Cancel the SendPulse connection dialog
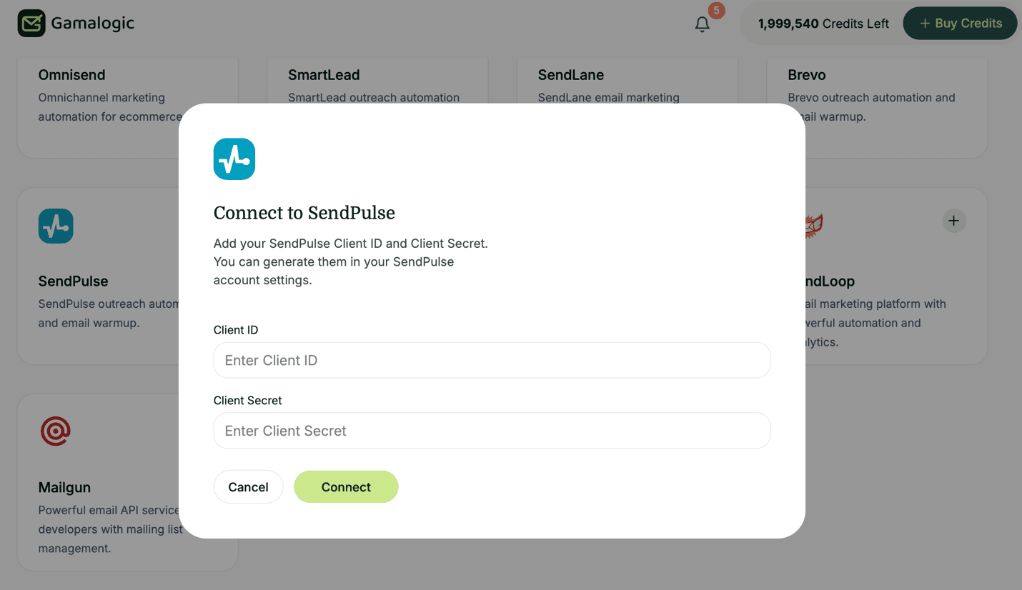The width and height of the screenshot is (1022, 590). point(248,486)
